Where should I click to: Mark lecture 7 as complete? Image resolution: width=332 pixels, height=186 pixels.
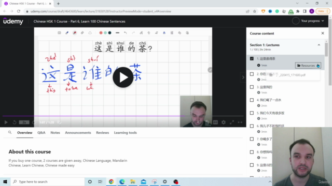pyautogui.click(x=252, y=139)
